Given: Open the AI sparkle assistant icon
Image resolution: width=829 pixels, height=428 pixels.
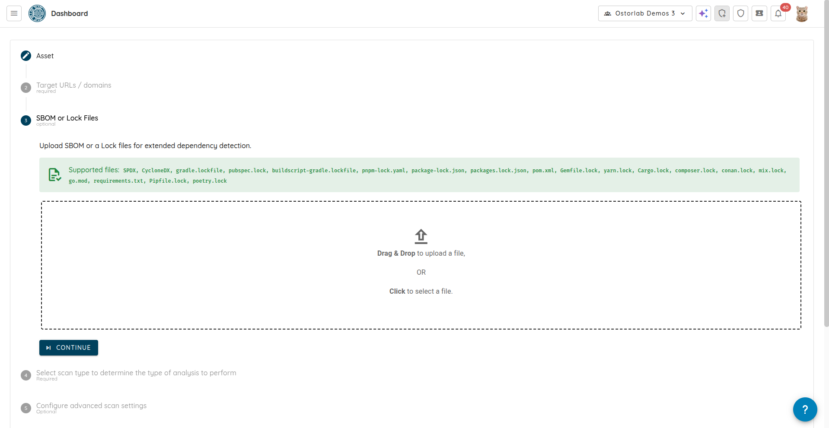Looking at the screenshot, I should pos(703,13).
